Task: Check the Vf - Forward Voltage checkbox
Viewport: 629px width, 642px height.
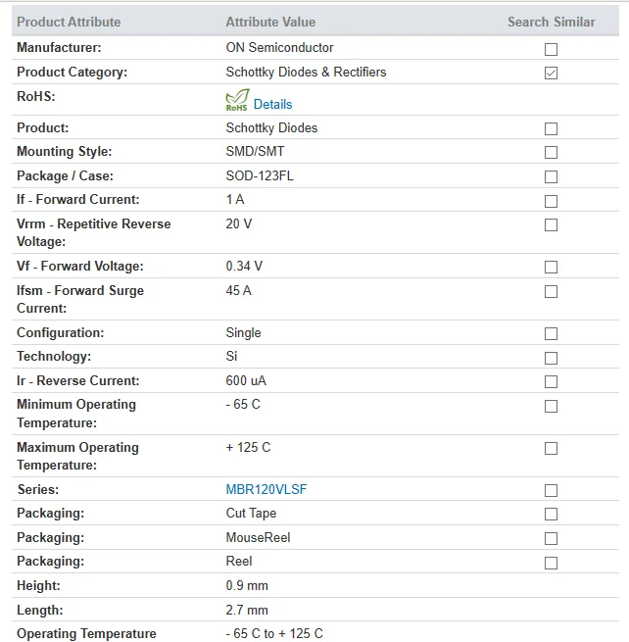Action: click(x=551, y=267)
